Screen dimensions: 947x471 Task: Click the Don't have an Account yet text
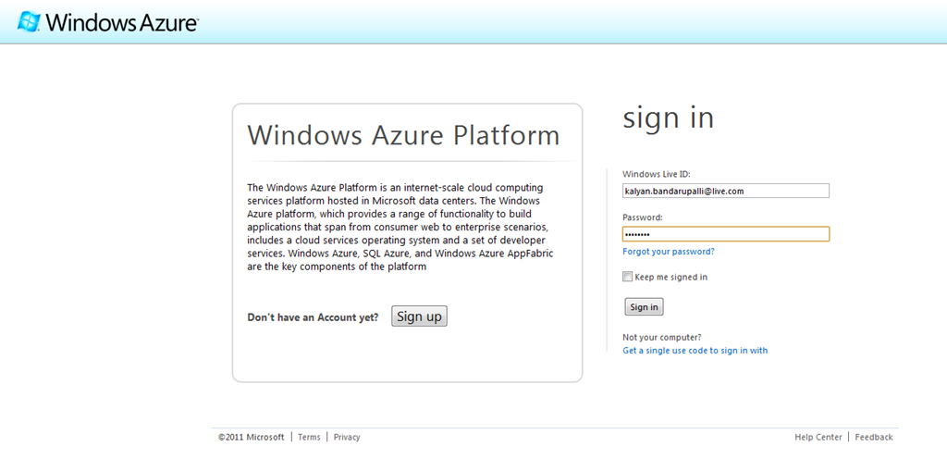[x=313, y=317]
